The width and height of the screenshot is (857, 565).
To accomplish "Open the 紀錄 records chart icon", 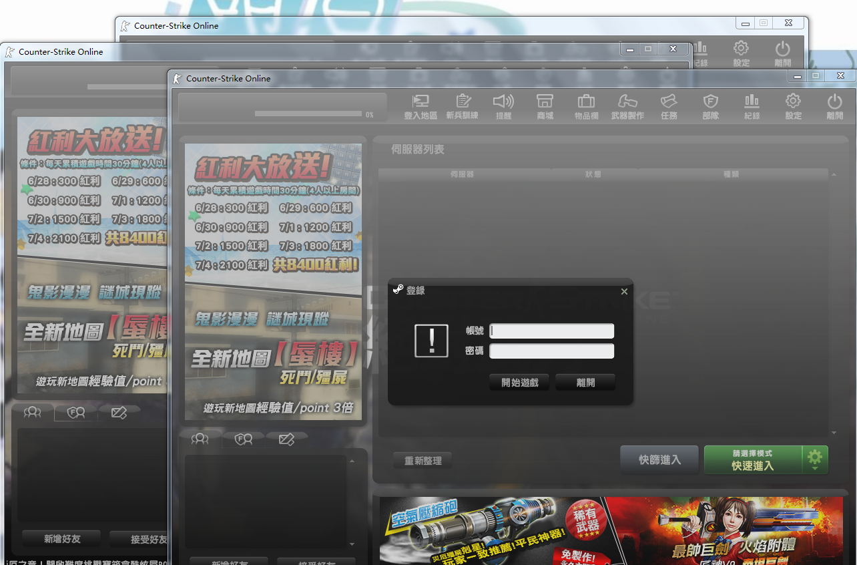I will point(752,107).
